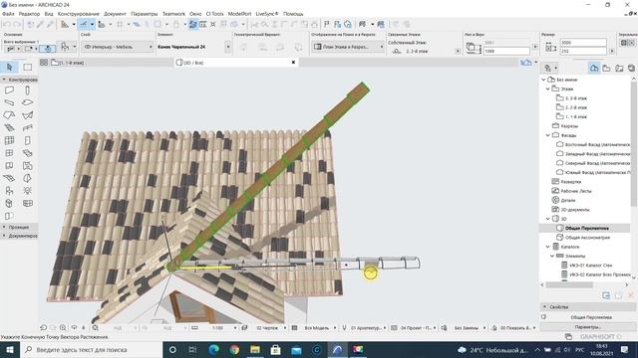Open the element chooser arrow for Конек Черепичный
The height and width of the screenshot is (358, 638).
pos(228,47)
